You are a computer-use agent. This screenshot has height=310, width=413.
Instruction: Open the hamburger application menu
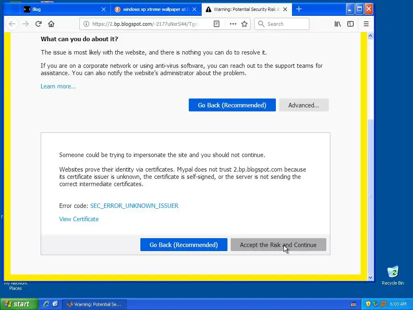[x=366, y=24]
